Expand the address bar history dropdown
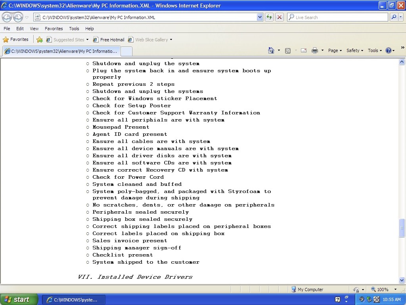Screen dimensions: 406x305 point(260,17)
